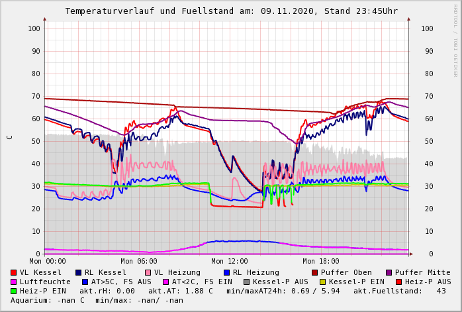Image resolution: width=462 pixels, height=312 pixels.
Task: Click the Aquarium reading text line
Action: [97, 301]
